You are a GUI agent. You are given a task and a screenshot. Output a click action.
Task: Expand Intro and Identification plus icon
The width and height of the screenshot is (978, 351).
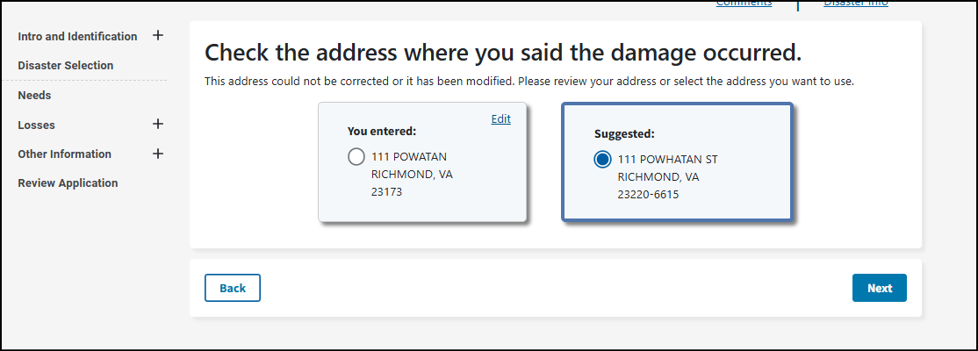coord(158,36)
